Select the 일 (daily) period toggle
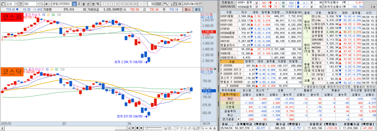Viewport: 377px width, 131px height. 75,4
